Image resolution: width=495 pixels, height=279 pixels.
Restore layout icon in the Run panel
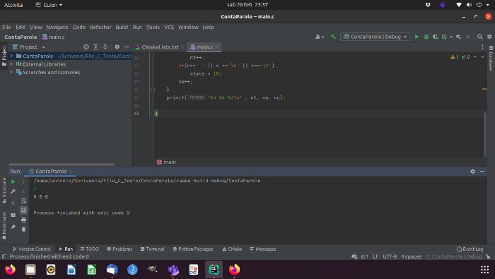(13, 215)
